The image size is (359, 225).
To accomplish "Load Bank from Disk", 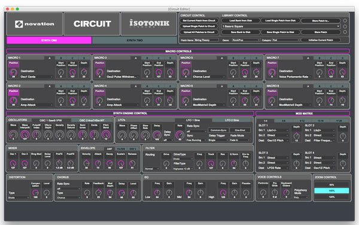I will coord(241,20).
